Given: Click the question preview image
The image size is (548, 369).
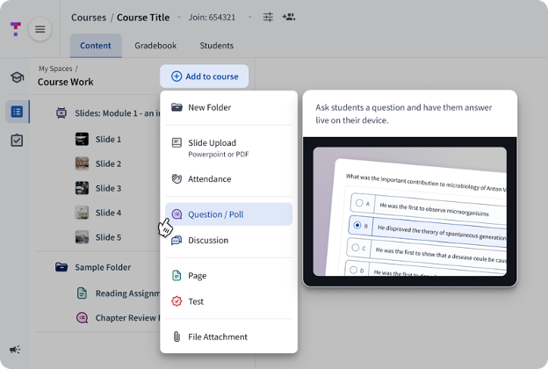Looking at the screenshot, I should point(409,211).
